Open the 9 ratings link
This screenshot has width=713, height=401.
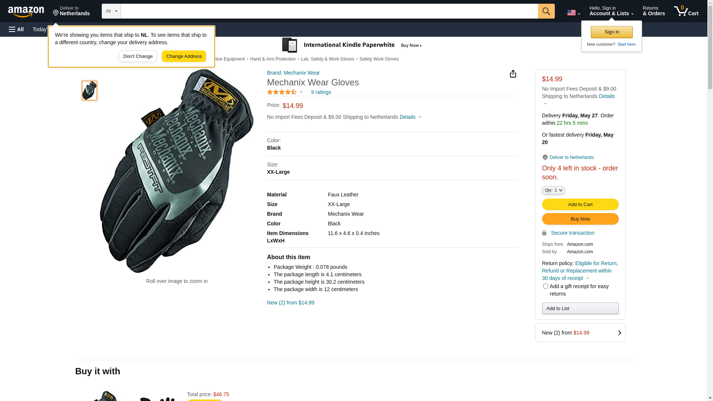click(321, 92)
